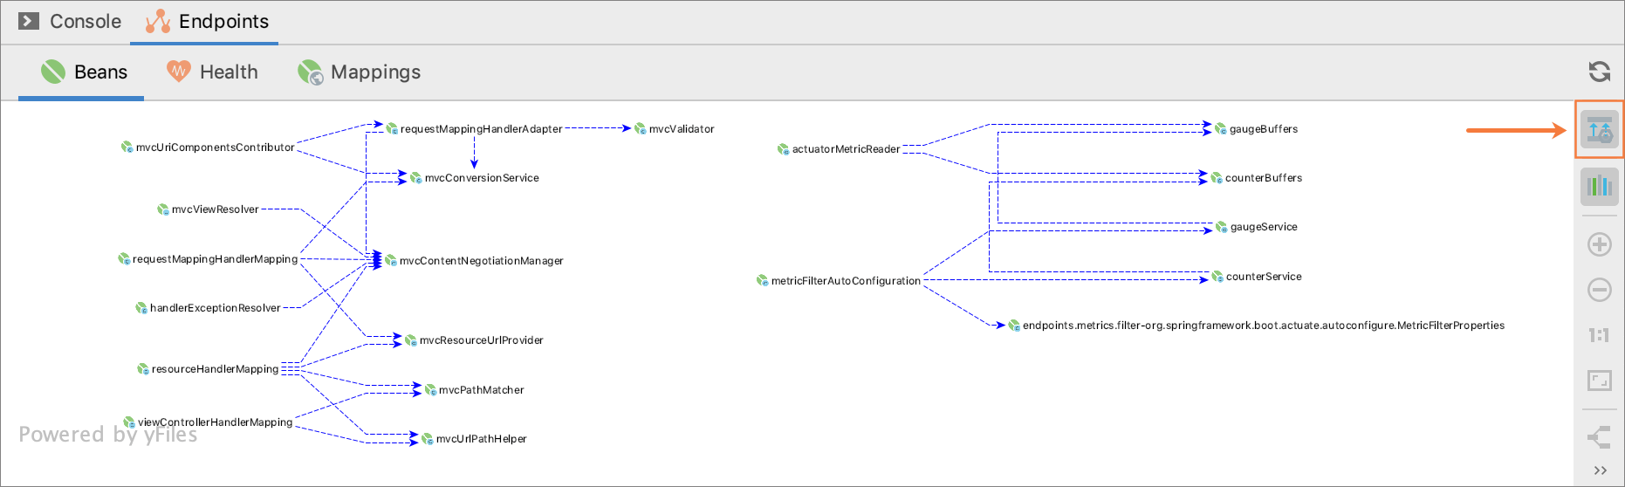The image size is (1625, 487).
Task: Expand more toolbar actions chevron
Action: pos(1600,470)
